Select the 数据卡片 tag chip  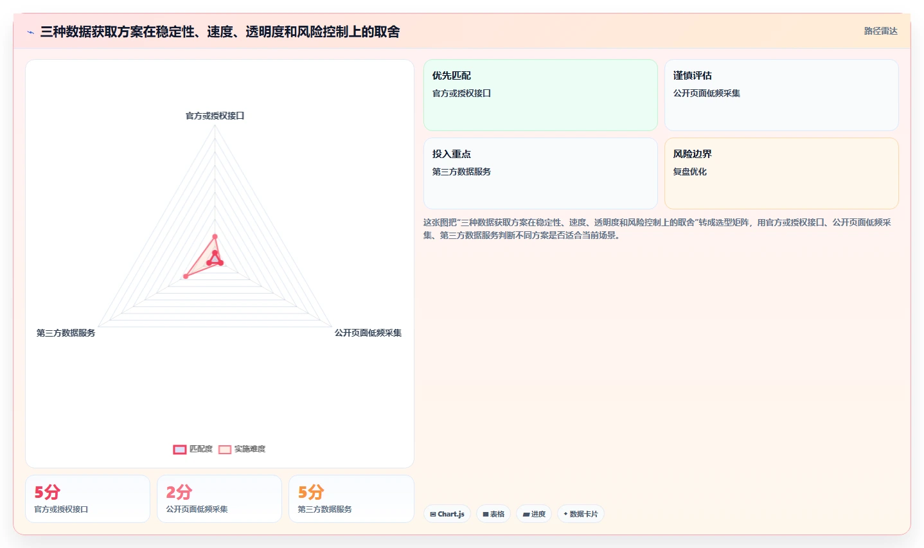click(x=581, y=514)
